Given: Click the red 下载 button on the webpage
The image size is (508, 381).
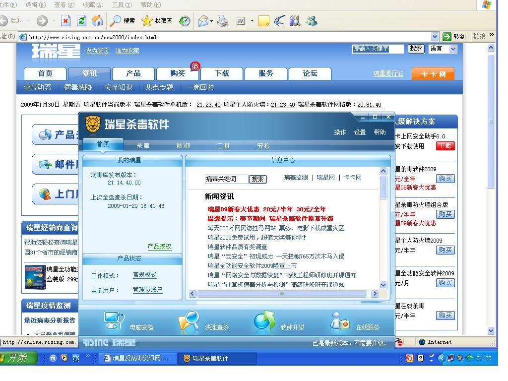Looking at the screenshot, I should coord(445,146).
